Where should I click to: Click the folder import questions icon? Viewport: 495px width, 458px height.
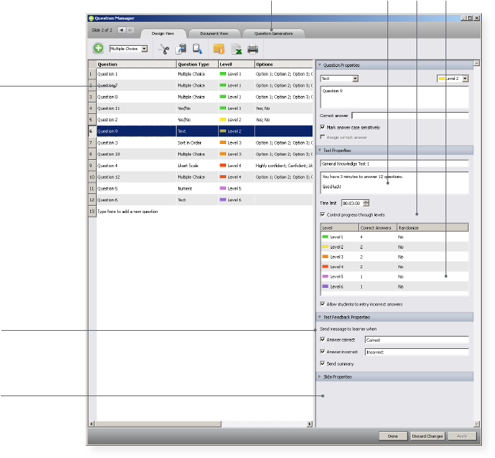(219, 49)
